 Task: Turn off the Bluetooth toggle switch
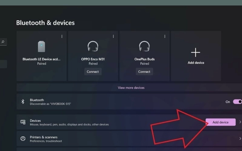point(237,102)
